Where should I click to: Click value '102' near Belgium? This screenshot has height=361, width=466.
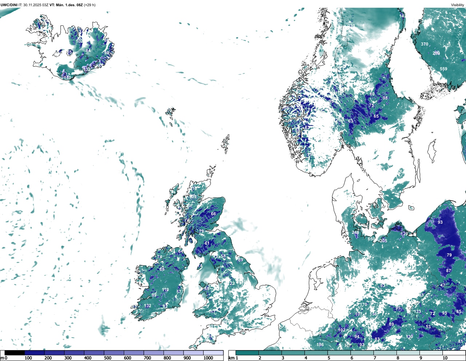click(x=341, y=330)
